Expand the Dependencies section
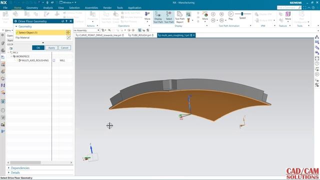The width and height of the screenshot is (320, 180). click(9, 168)
